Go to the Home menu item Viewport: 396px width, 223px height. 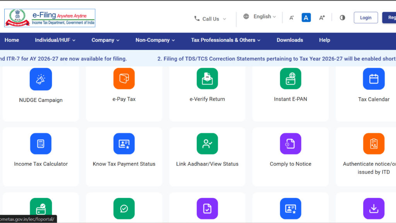pos(12,40)
